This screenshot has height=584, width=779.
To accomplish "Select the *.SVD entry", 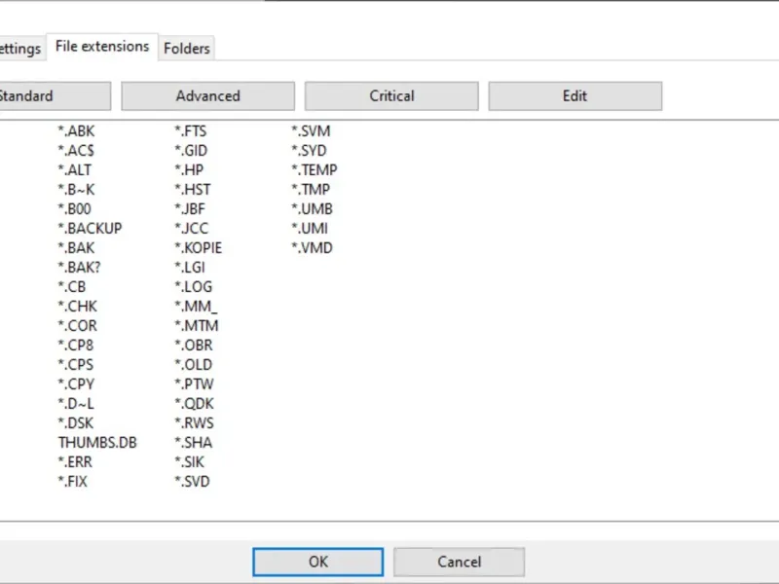I will tap(192, 481).
